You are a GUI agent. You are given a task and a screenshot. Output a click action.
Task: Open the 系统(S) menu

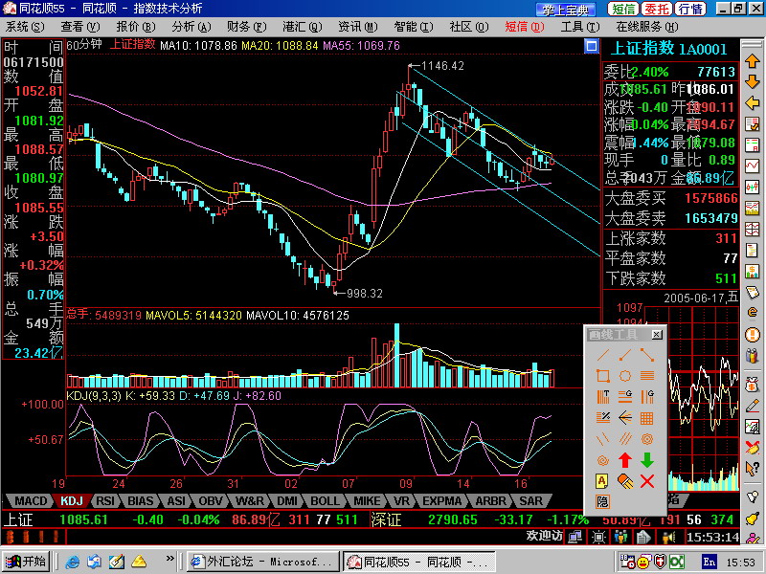click(25, 27)
